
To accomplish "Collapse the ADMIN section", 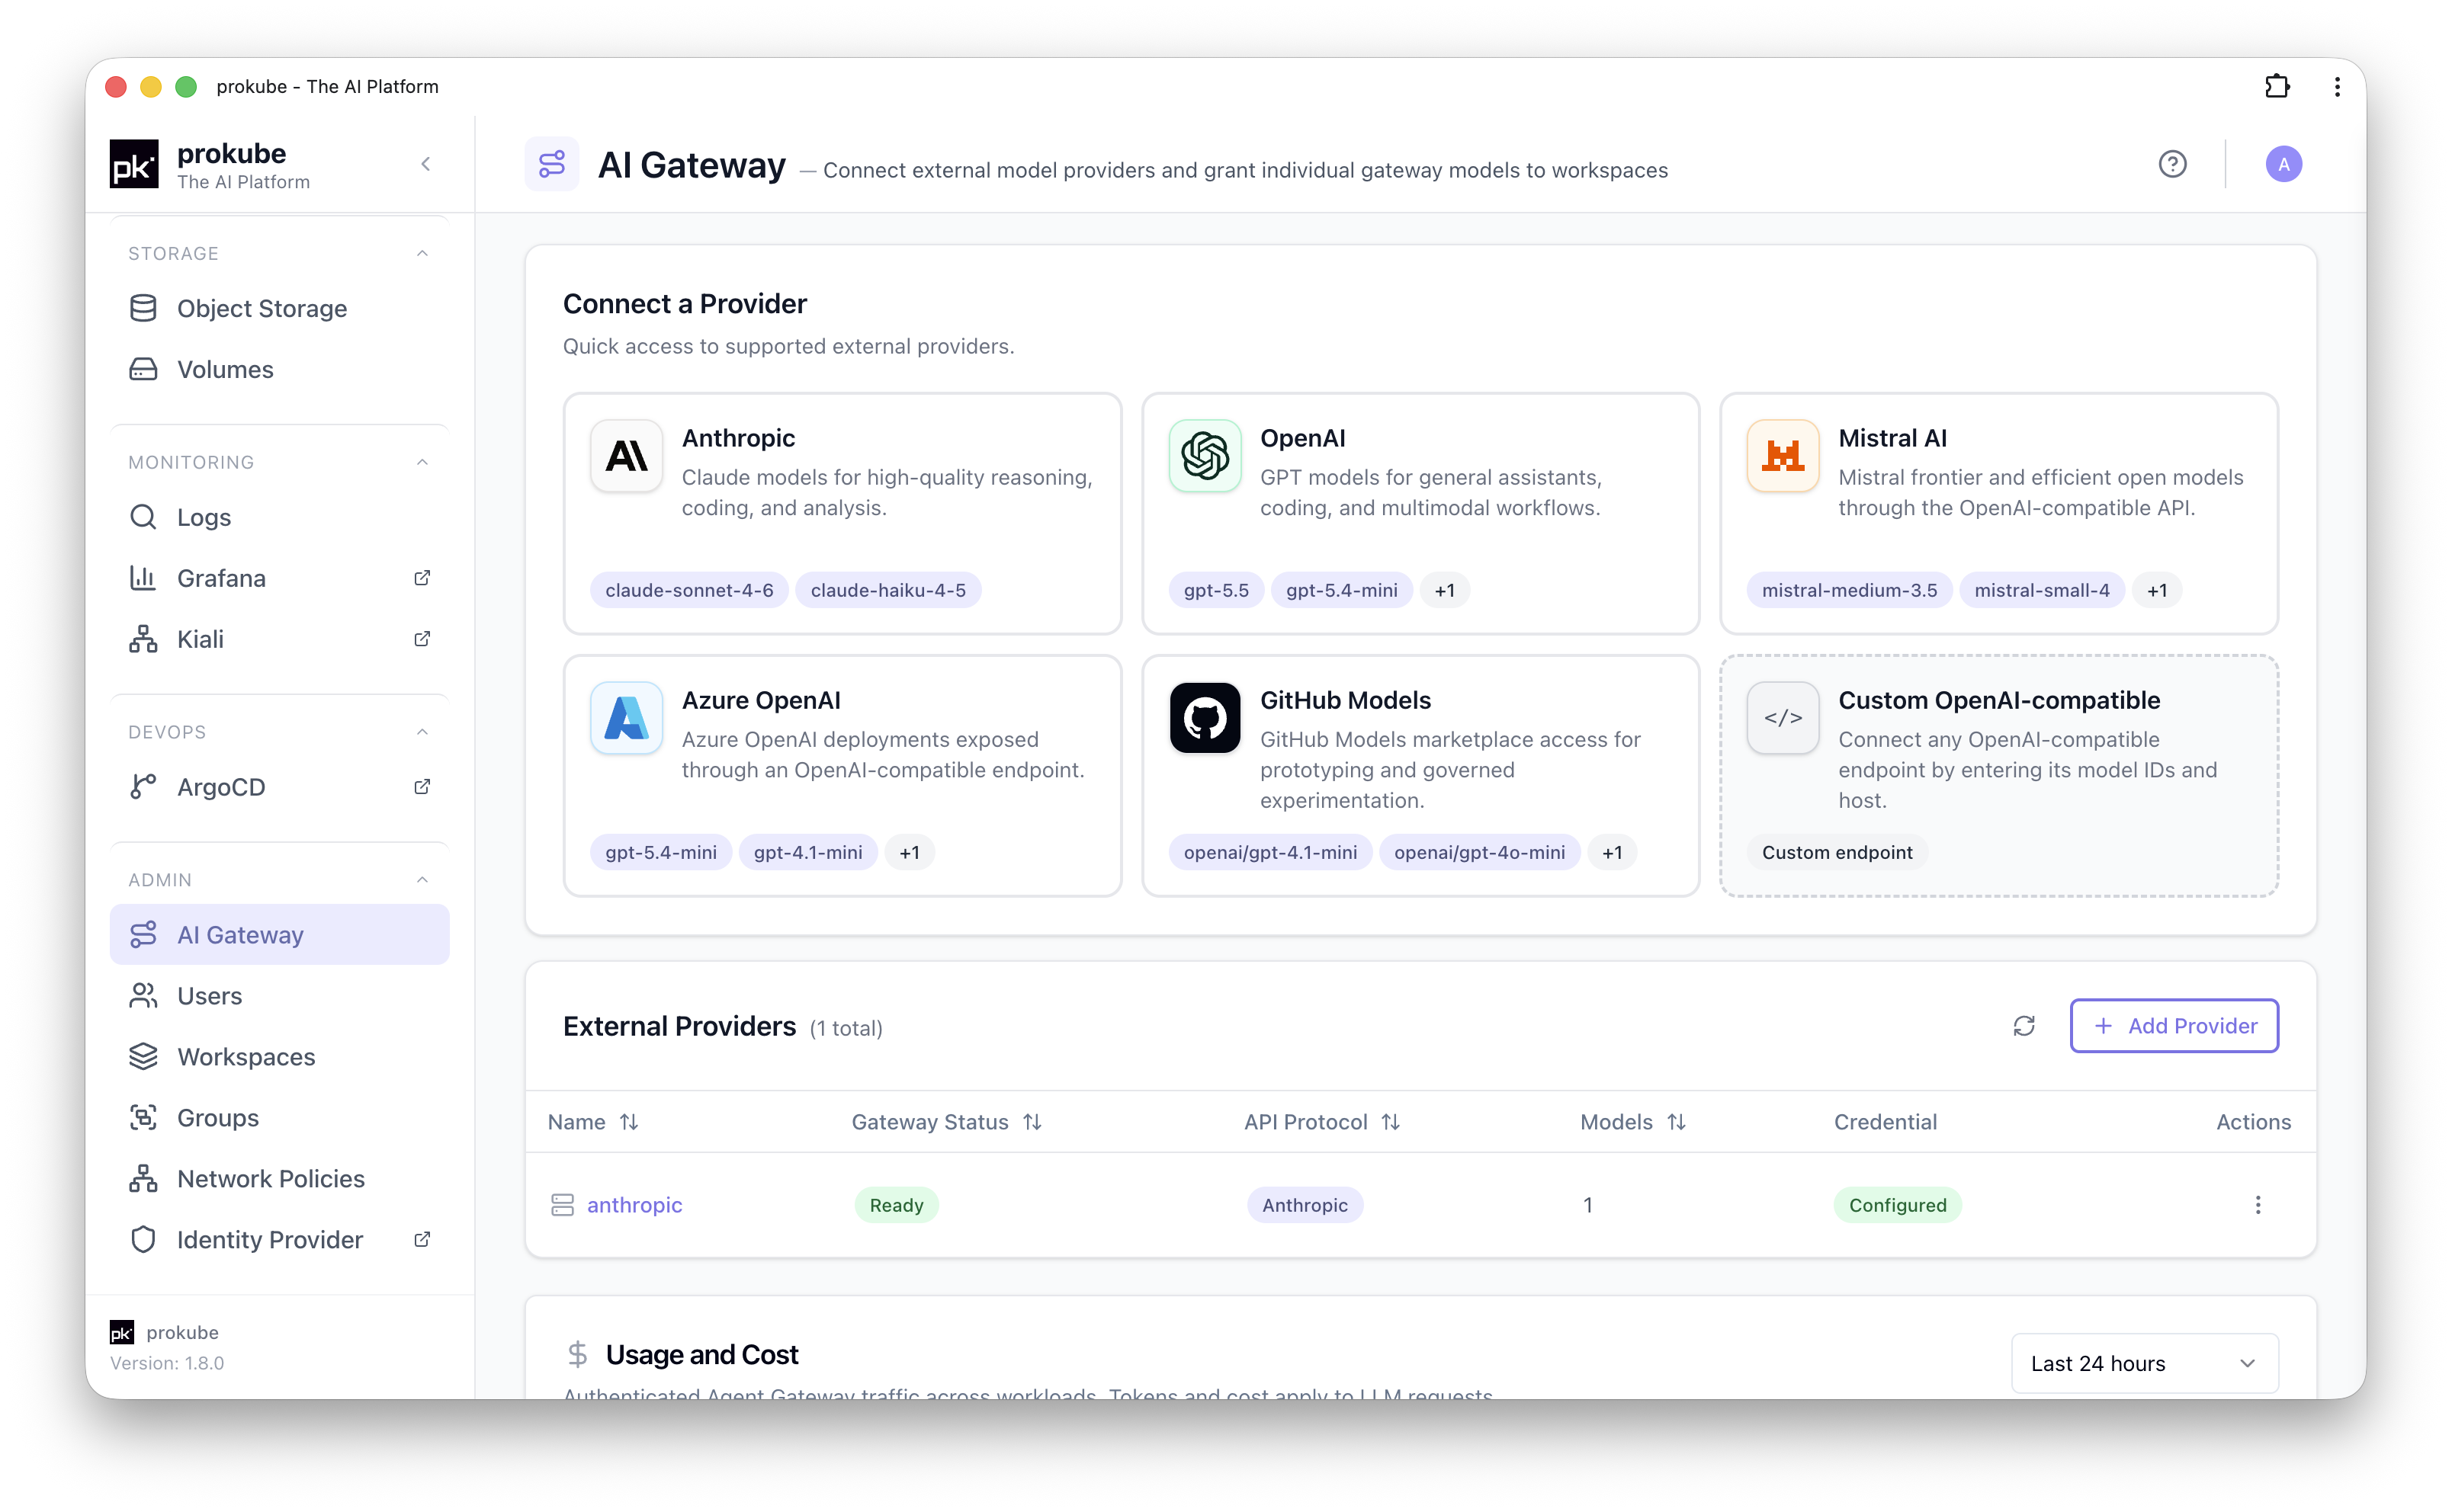I will pyautogui.click(x=422, y=881).
